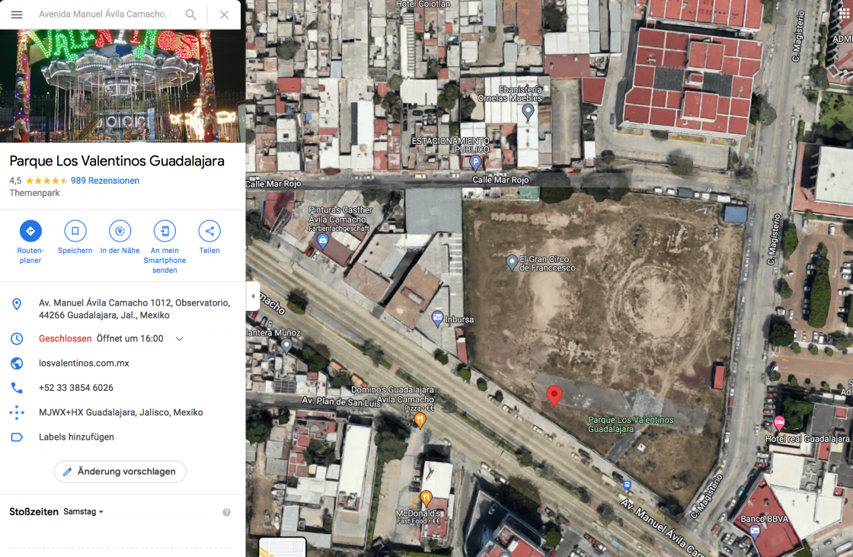Click Labels hinzufügen entry
Viewport: 853px width, 557px height.
click(76, 437)
